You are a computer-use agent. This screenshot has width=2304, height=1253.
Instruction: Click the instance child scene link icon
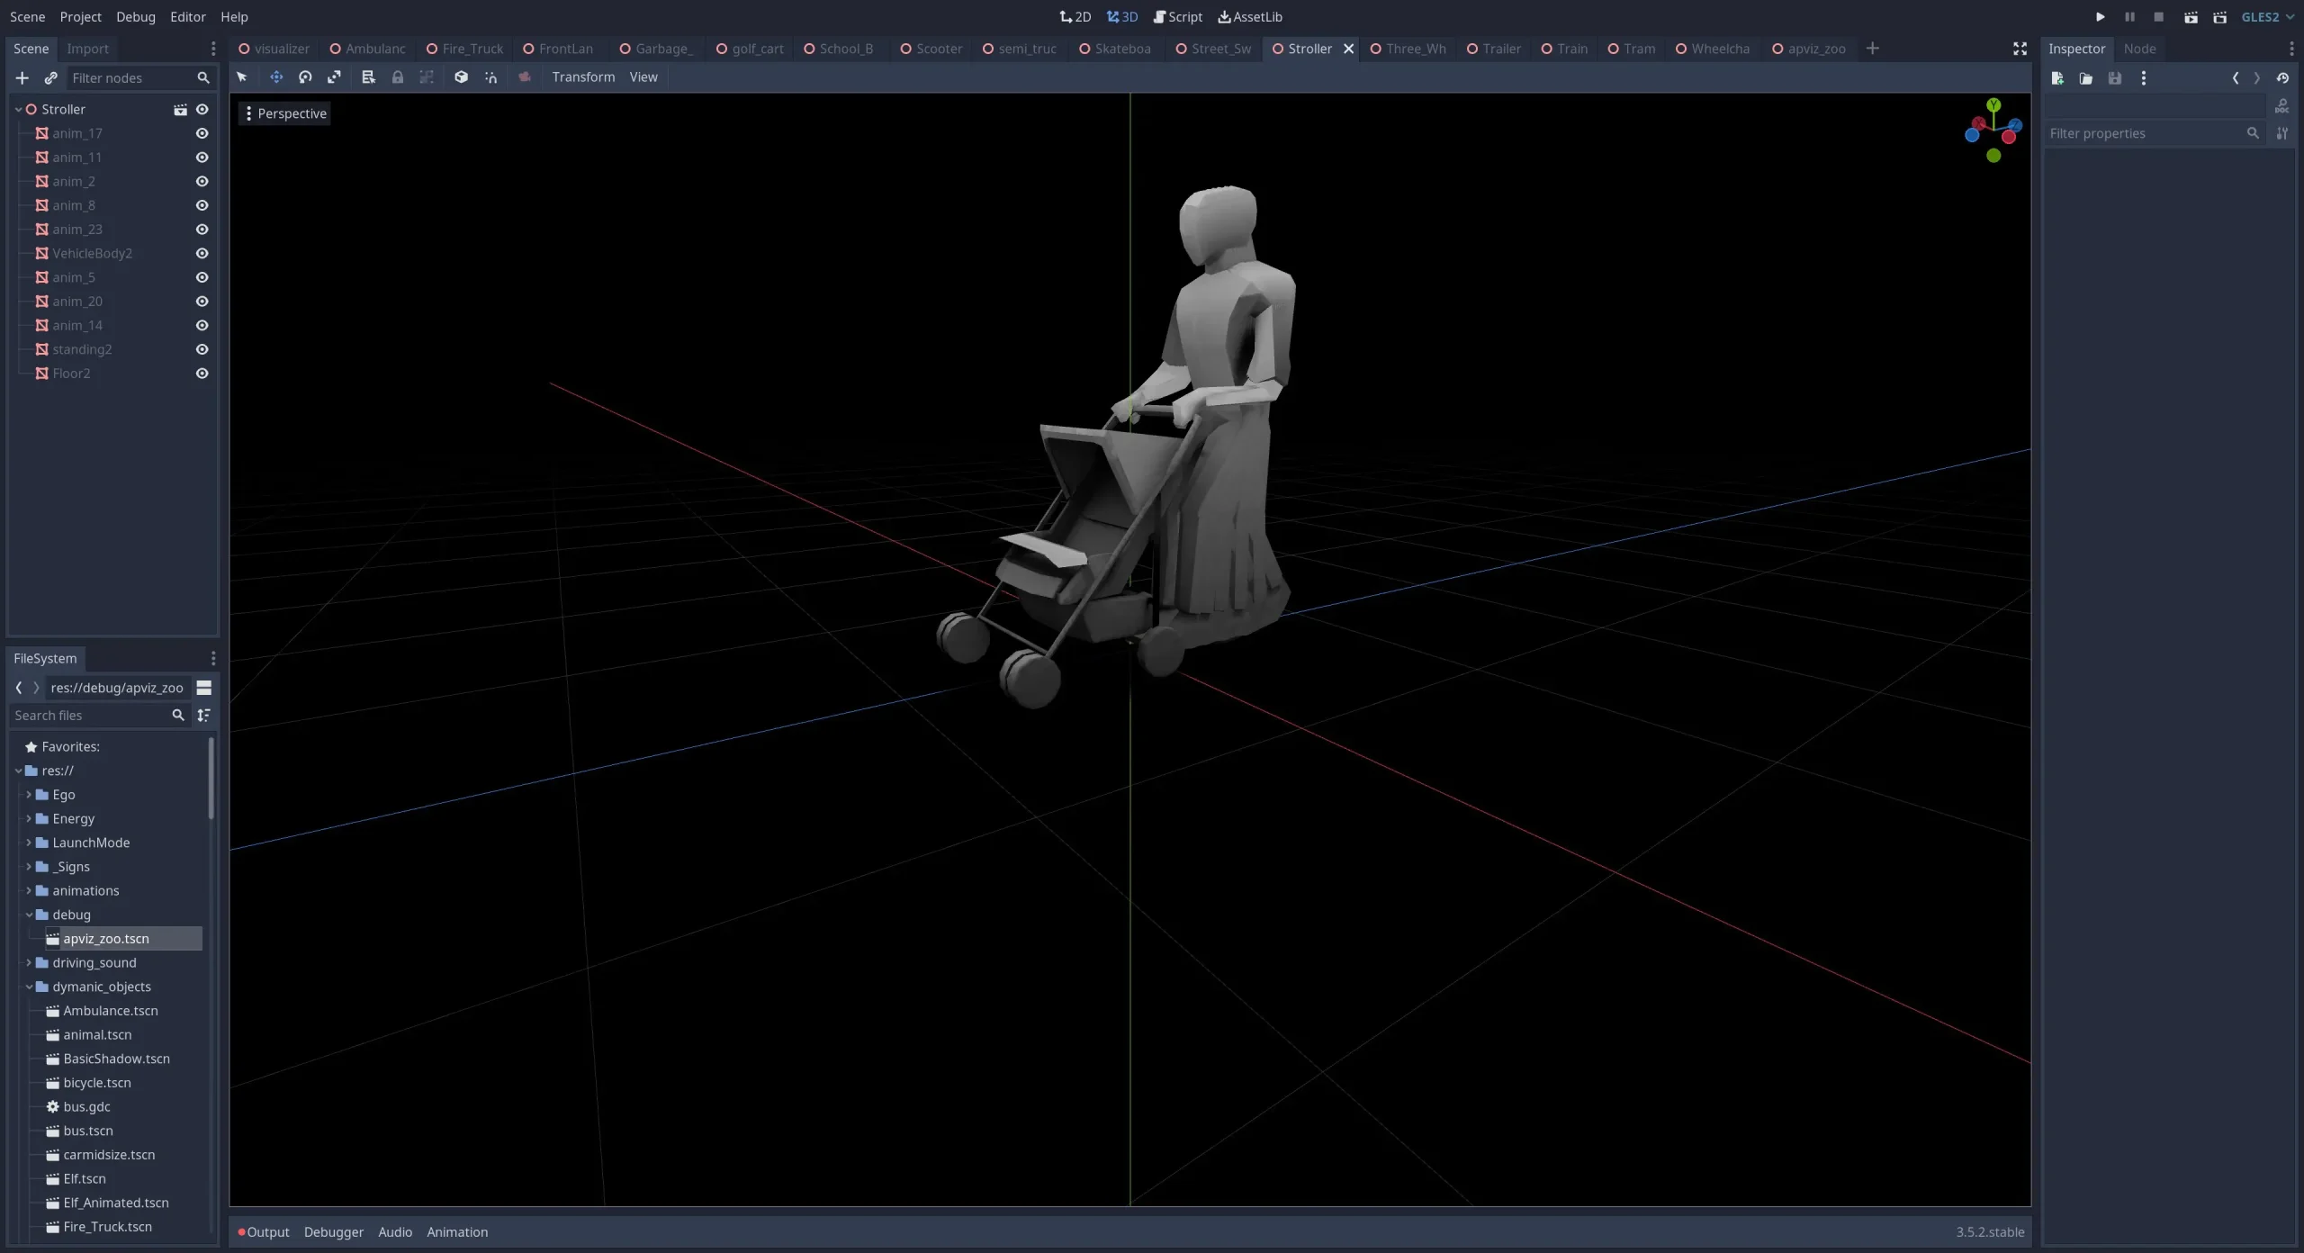click(x=50, y=78)
